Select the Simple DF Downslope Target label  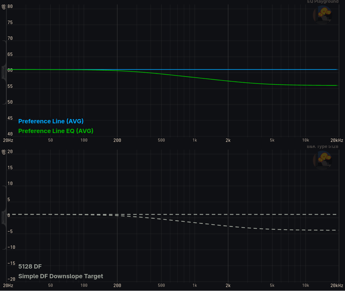point(60,276)
